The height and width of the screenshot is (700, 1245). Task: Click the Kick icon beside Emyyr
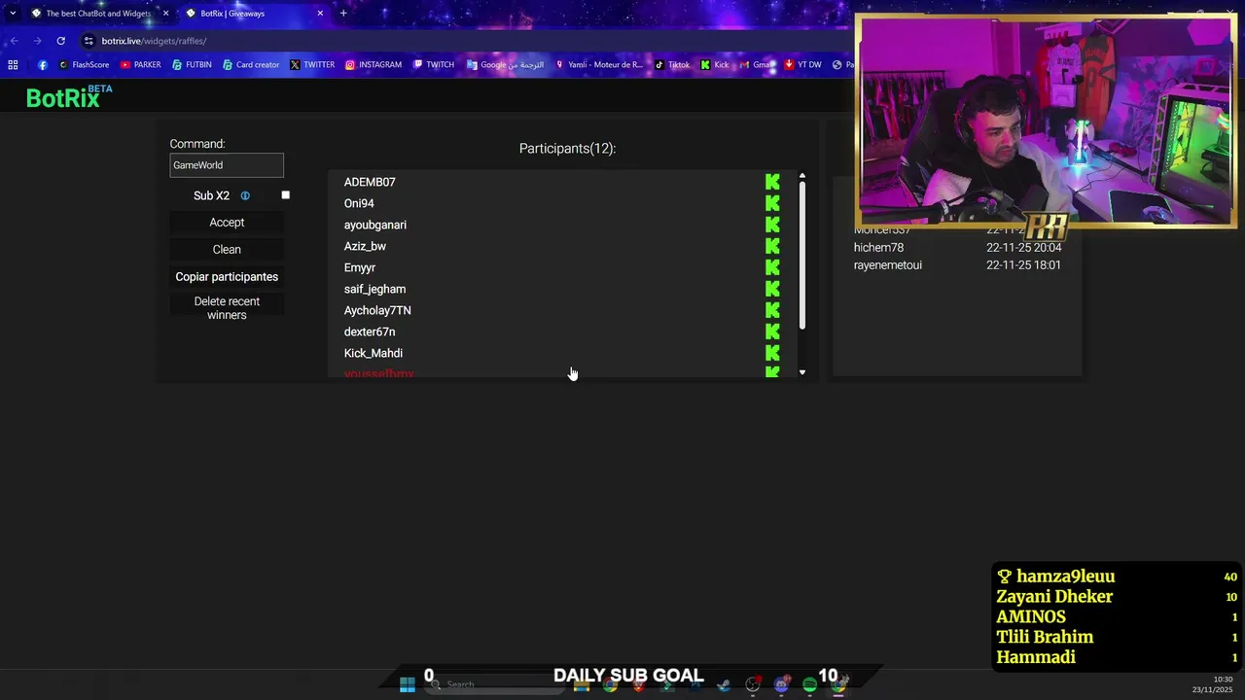tap(772, 267)
